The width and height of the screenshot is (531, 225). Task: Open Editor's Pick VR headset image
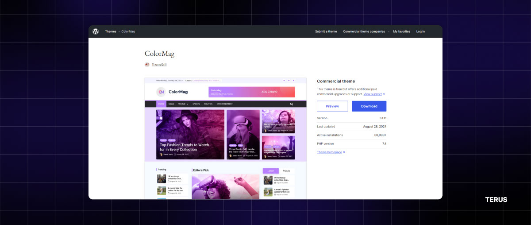(226, 186)
